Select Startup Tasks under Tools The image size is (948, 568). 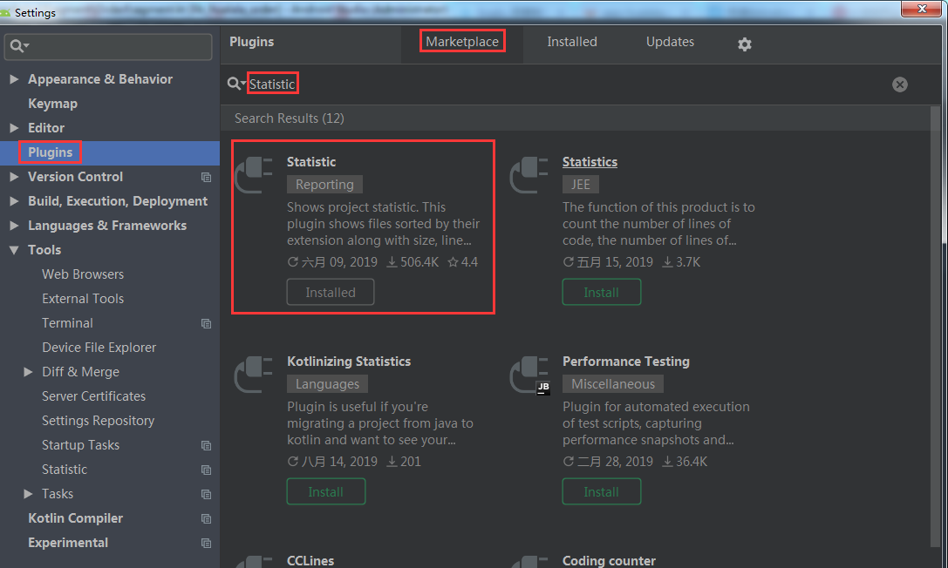click(x=80, y=445)
